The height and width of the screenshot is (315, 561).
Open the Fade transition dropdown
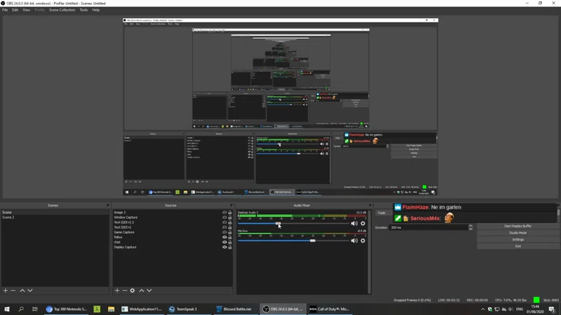tap(382, 213)
